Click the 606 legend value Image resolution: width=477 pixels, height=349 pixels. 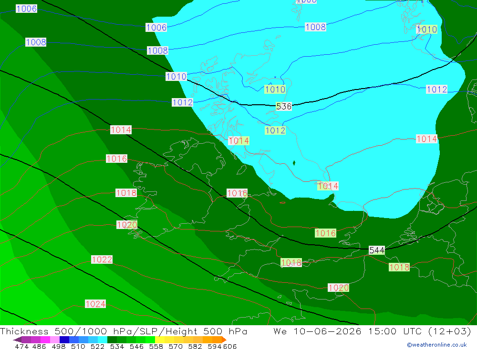pos(230,347)
